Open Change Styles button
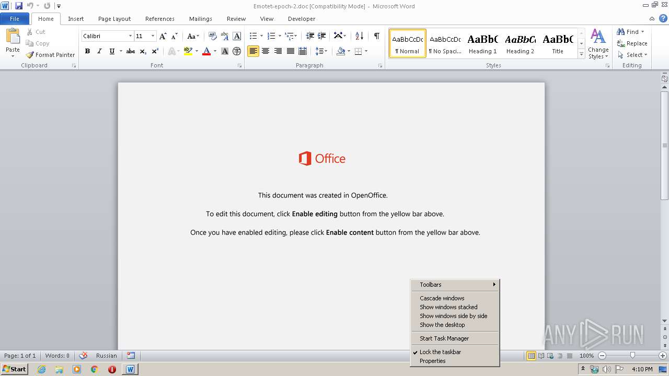The image size is (669, 376). point(598,44)
